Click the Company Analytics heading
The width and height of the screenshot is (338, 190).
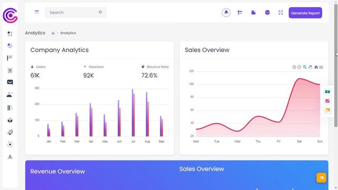coord(60,50)
